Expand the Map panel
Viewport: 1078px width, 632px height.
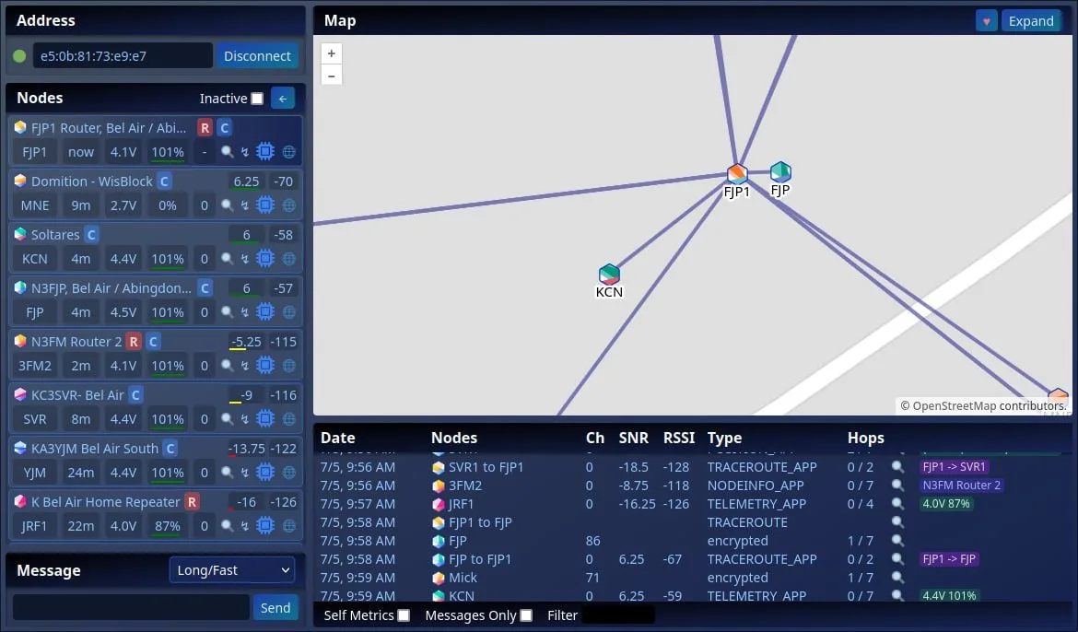pos(1031,21)
